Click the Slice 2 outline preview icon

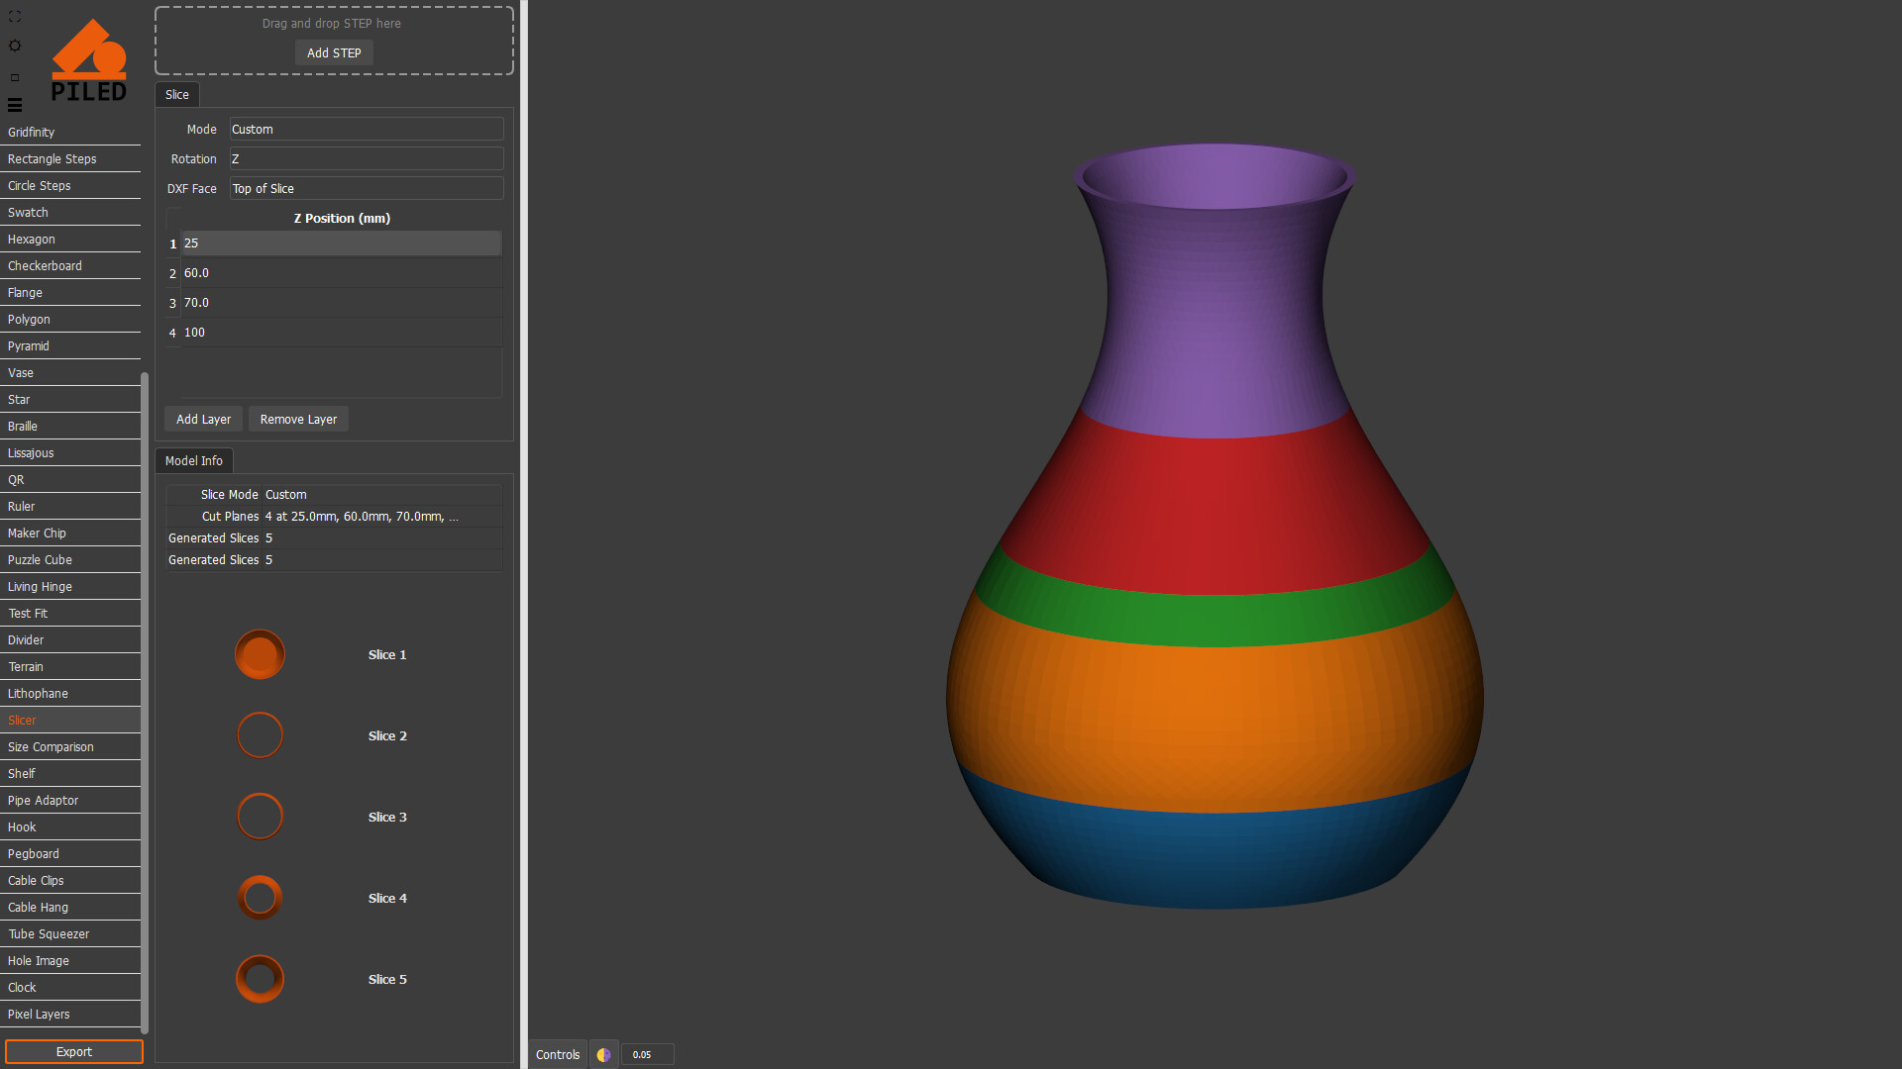click(260, 735)
